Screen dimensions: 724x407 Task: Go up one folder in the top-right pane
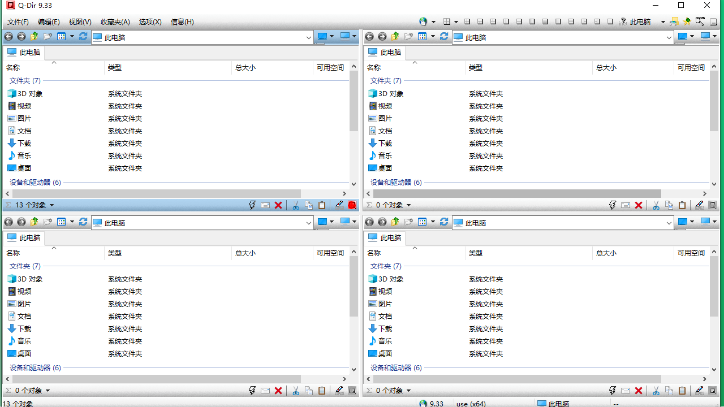coord(395,37)
